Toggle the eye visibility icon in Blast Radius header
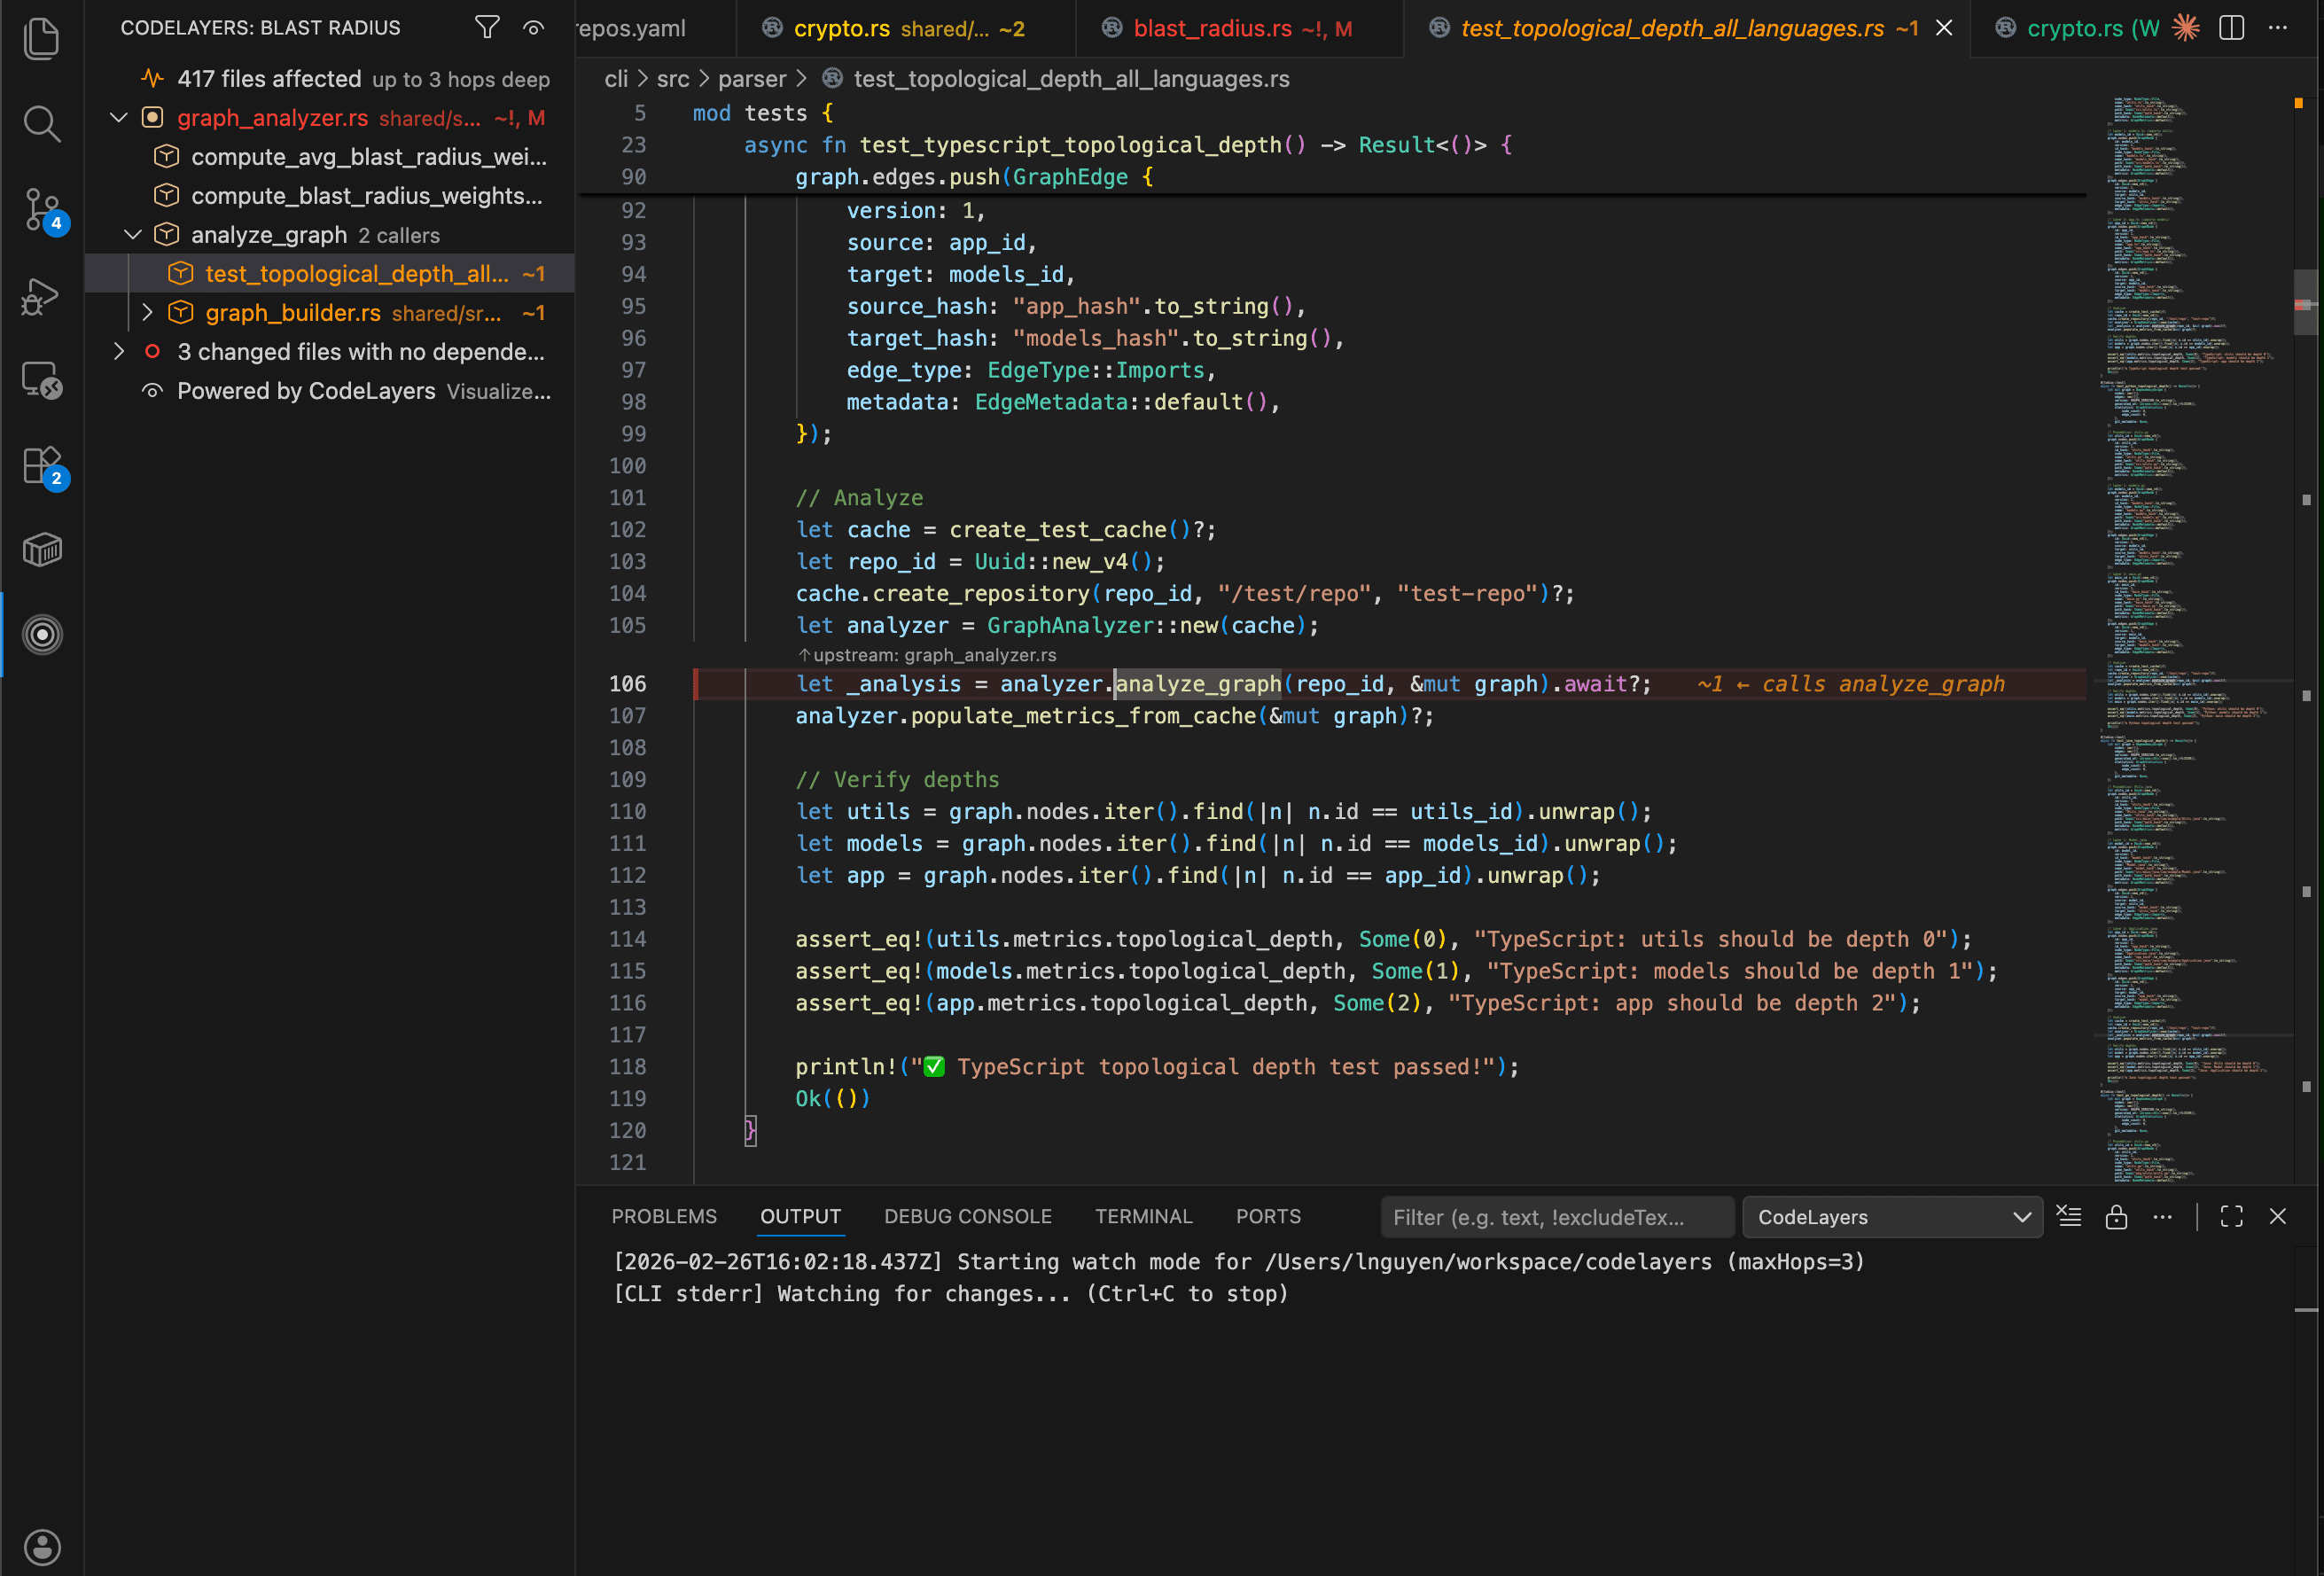This screenshot has width=2324, height=1576. pos(533,28)
